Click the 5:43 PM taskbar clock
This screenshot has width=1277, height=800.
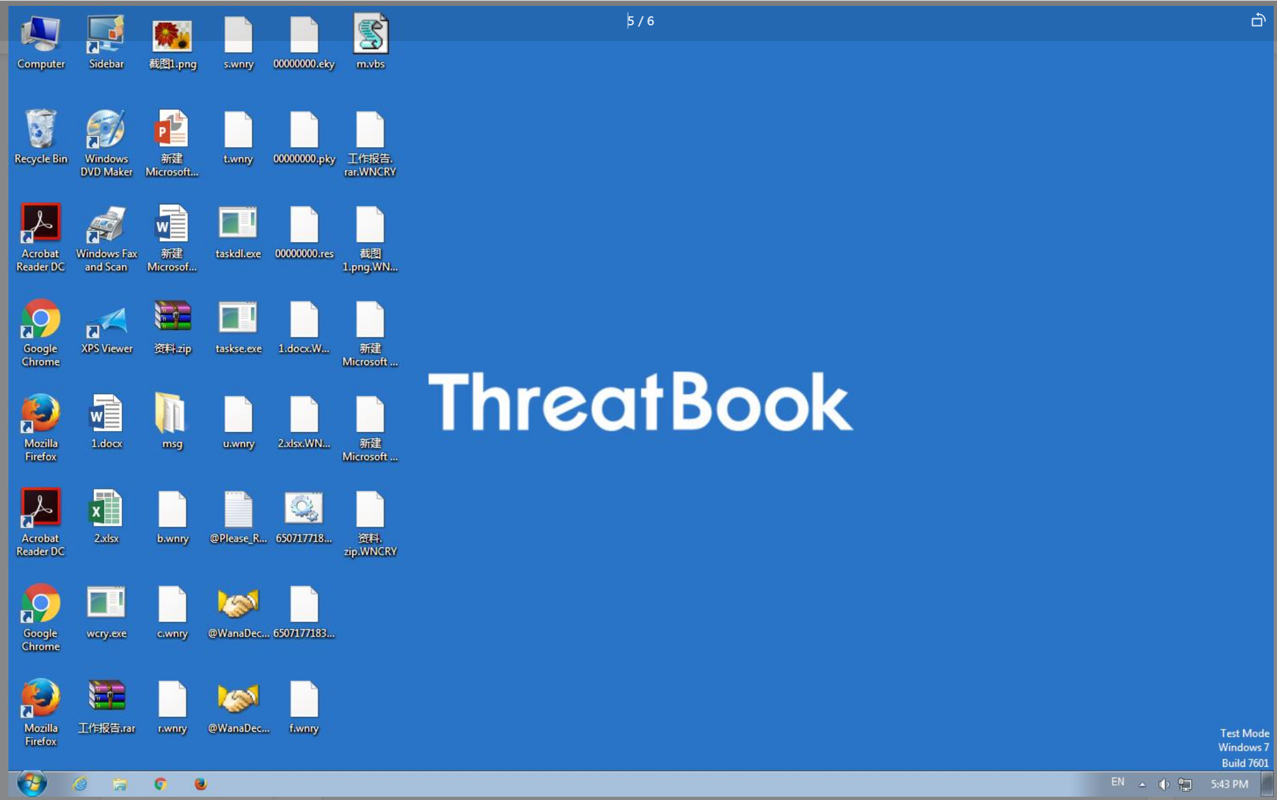pos(1229,784)
